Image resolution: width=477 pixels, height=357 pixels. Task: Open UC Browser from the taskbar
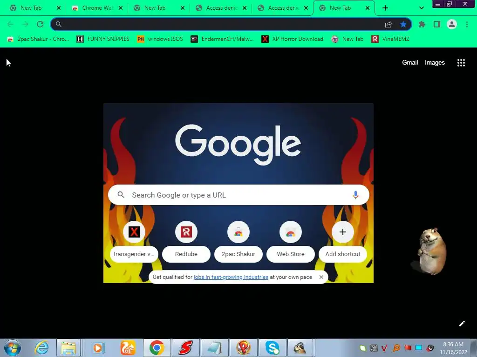[128, 348]
